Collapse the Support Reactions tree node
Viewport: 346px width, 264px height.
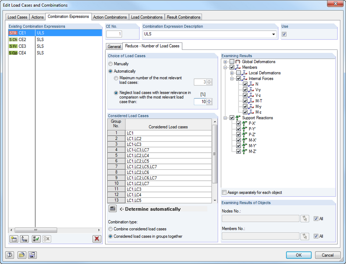[225, 118]
